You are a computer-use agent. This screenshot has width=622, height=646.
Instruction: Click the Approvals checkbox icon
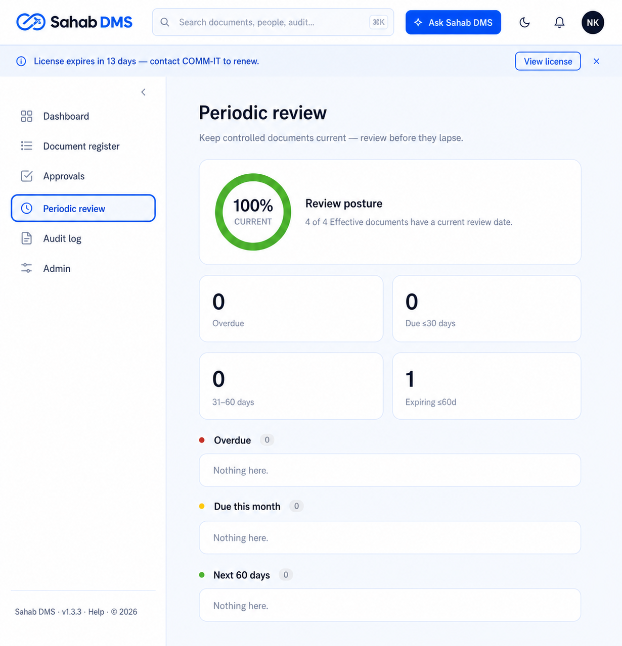click(x=26, y=176)
